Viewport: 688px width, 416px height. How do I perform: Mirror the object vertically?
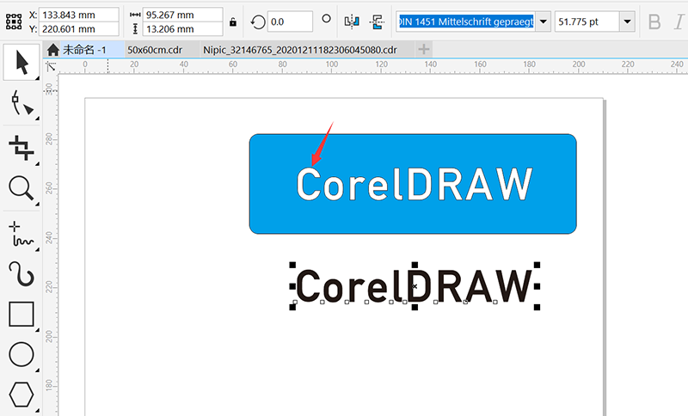click(377, 21)
